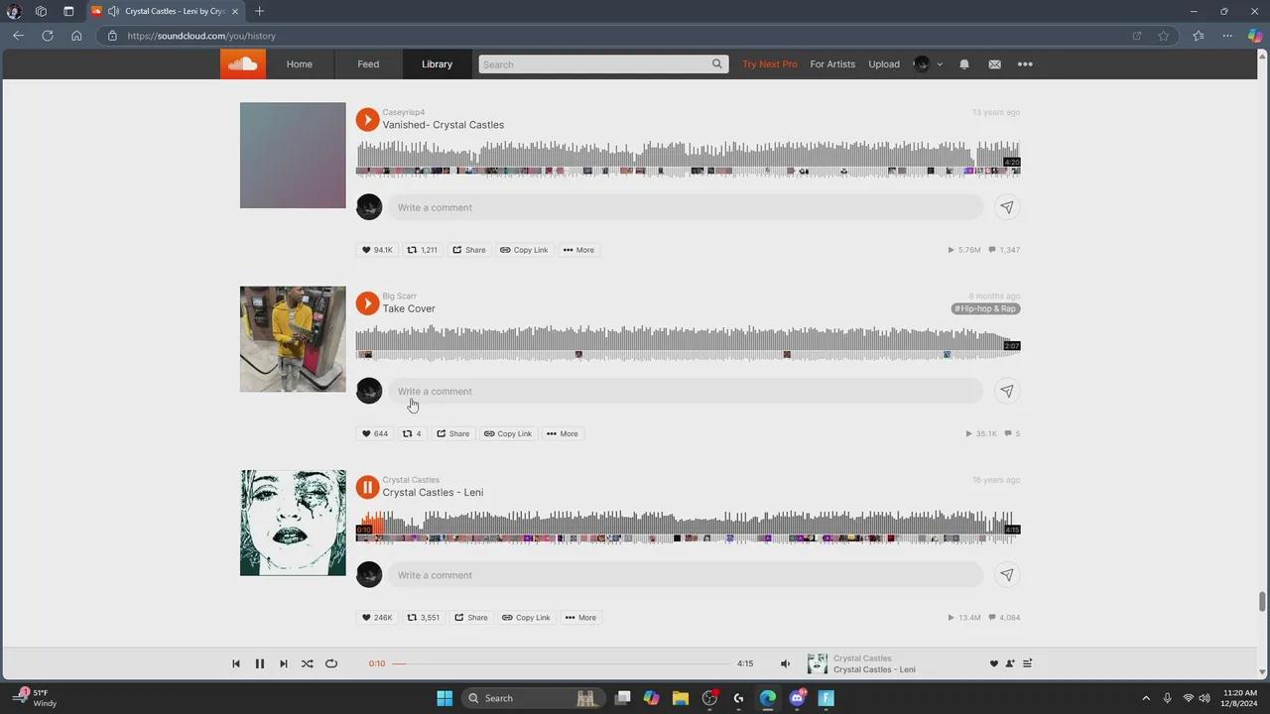The width and height of the screenshot is (1270, 714).
Task: Toggle shuffle in player bar
Action: point(308,663)
